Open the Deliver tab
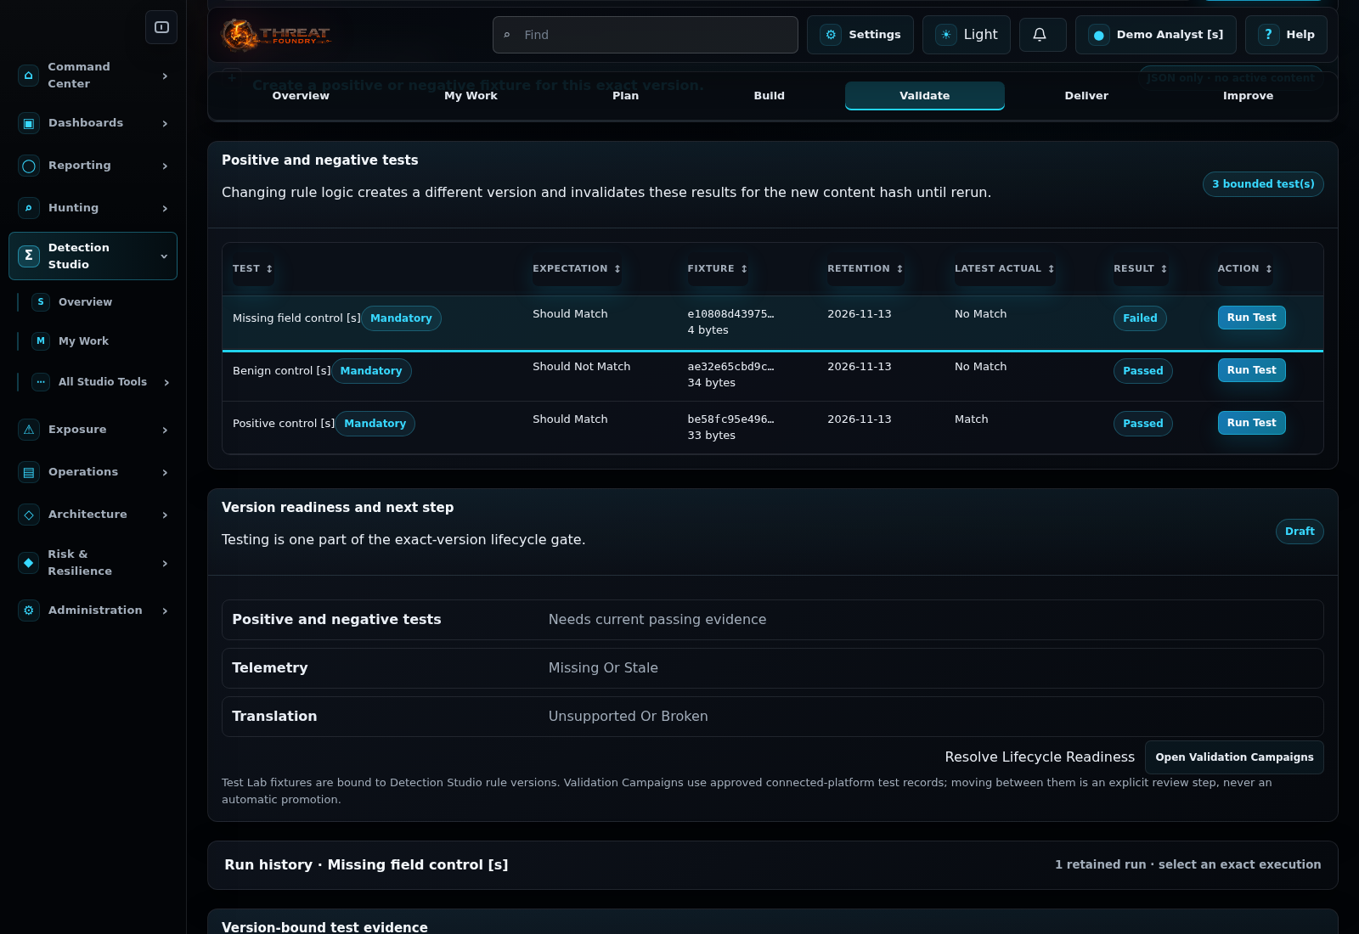1359x934 pixels. pyautogui.click(x=1086, y=96)
